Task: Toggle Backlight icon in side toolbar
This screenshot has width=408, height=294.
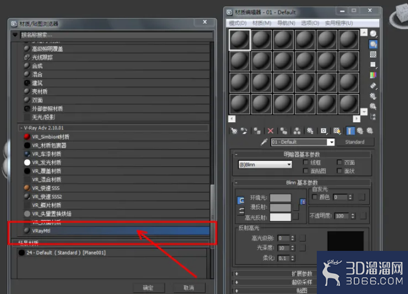Action: pos(373,44)
